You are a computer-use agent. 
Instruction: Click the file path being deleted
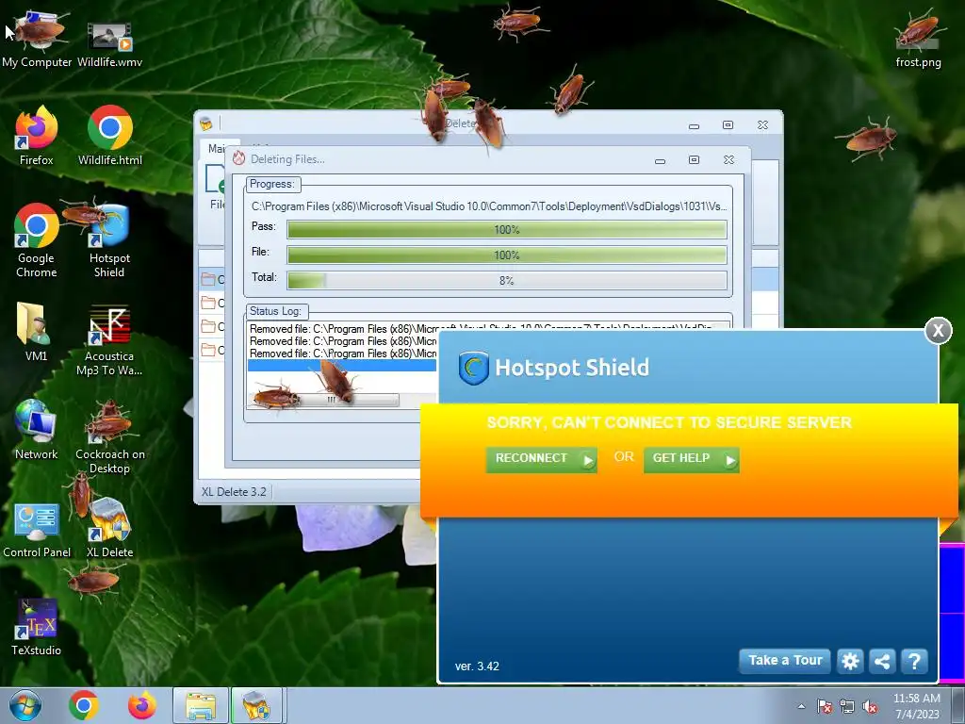coord(489,206)
